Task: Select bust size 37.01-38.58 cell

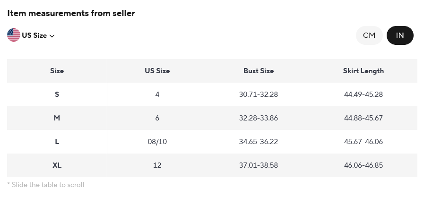Action: pyautogui.click(x=259, y=165)
